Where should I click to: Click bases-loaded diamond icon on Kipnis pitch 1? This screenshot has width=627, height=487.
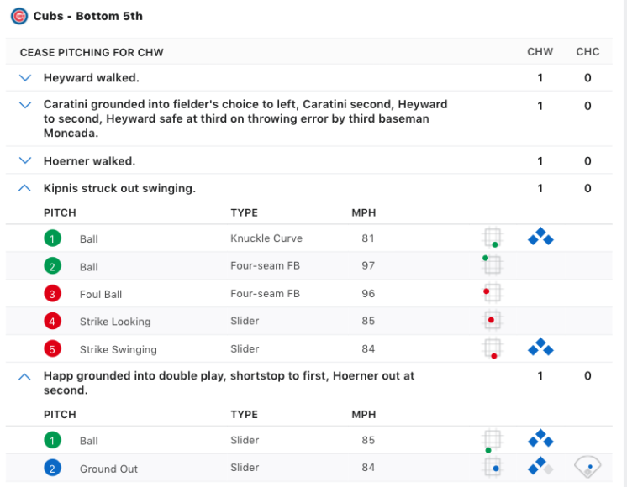coord(540,238)
